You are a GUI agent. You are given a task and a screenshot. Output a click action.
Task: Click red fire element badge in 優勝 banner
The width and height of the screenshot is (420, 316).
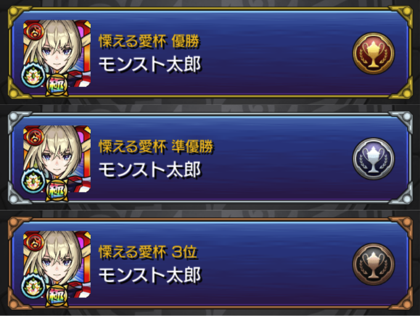tap(34, 31)
